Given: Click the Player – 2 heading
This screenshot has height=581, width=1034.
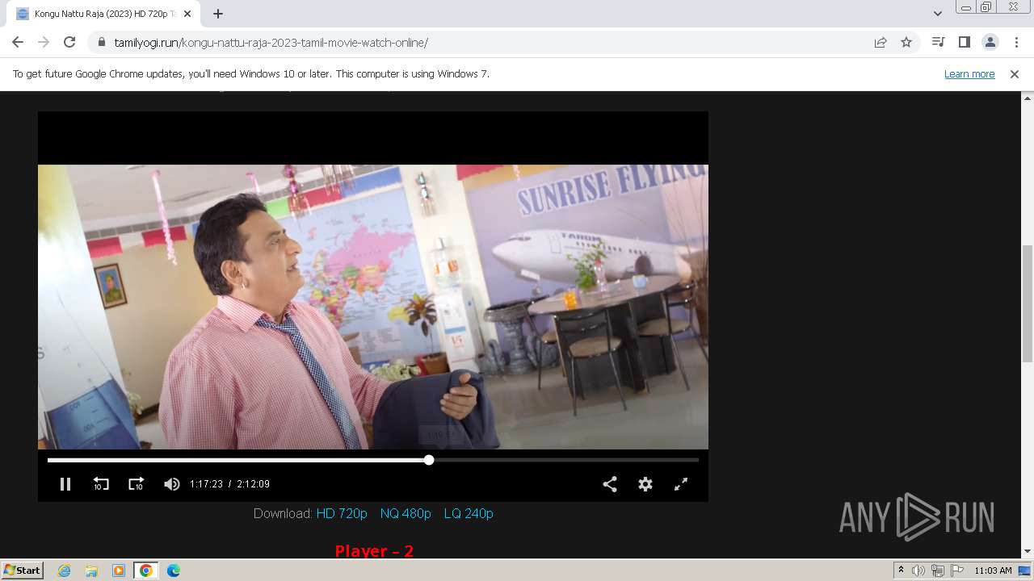Looking at the screenshot, I should coord(374,551).
